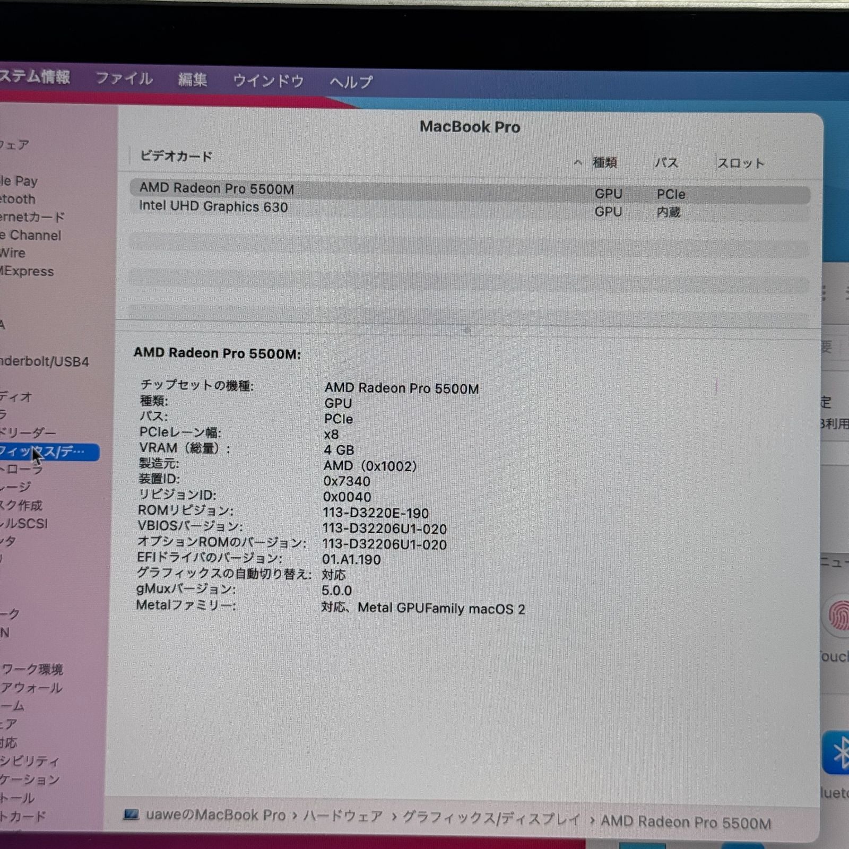Viewport: 849px width, 849px height.
Task: Select the アプリケーション sidebar item
Action: click(30, 779)
